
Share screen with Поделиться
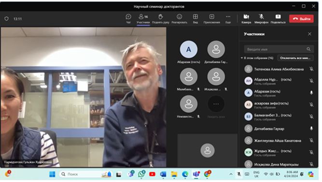pos(278,19)
